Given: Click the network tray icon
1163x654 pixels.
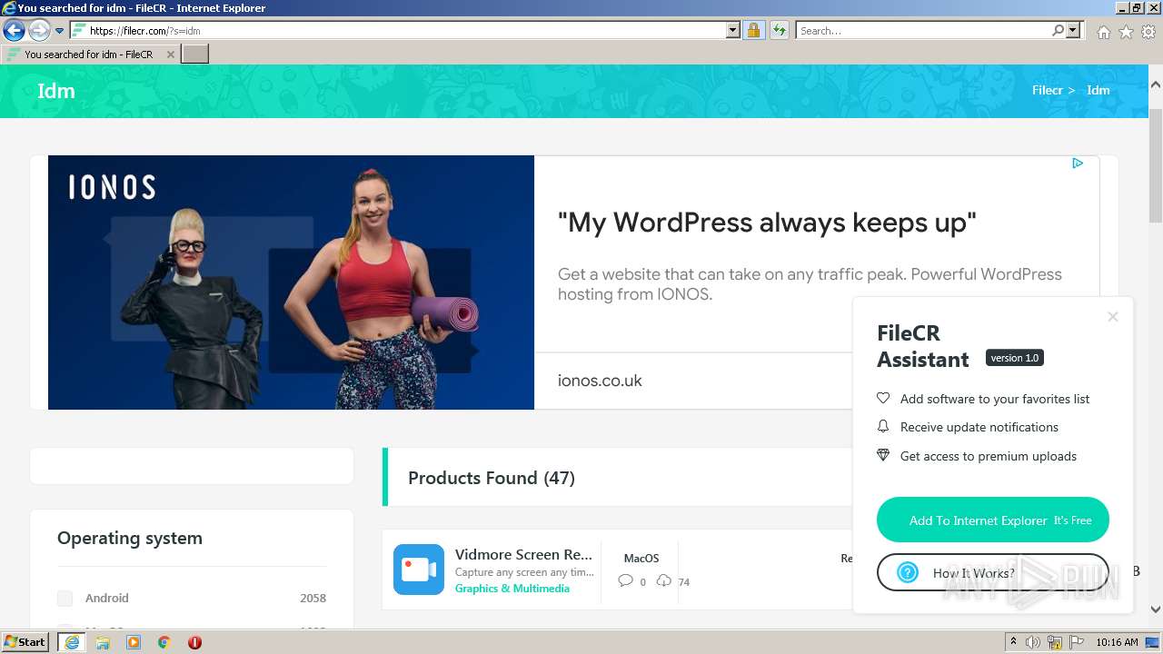Looking at the screenshot, I should pyautogui.click(x=1056, y=642).
